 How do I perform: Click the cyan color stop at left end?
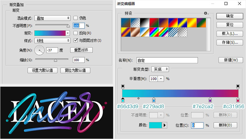(123, 100)
